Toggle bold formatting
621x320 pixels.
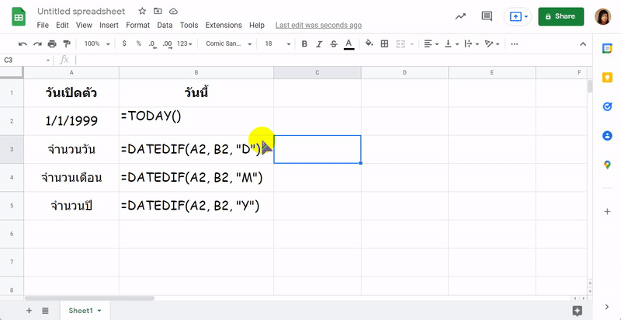304,44
